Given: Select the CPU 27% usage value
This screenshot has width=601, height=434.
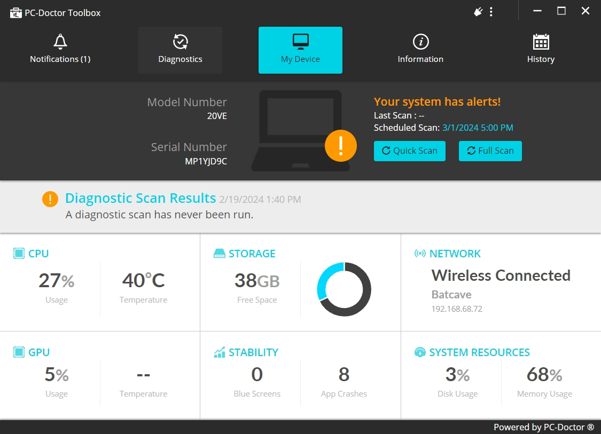Looking at the screenshot, I should click(x=56, y=280).
